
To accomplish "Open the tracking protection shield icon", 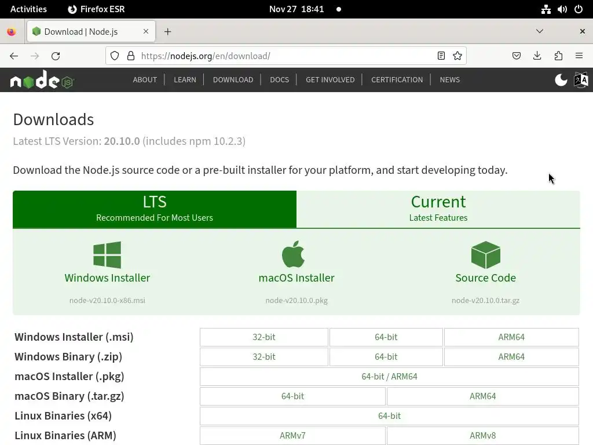I will (115, 56).
